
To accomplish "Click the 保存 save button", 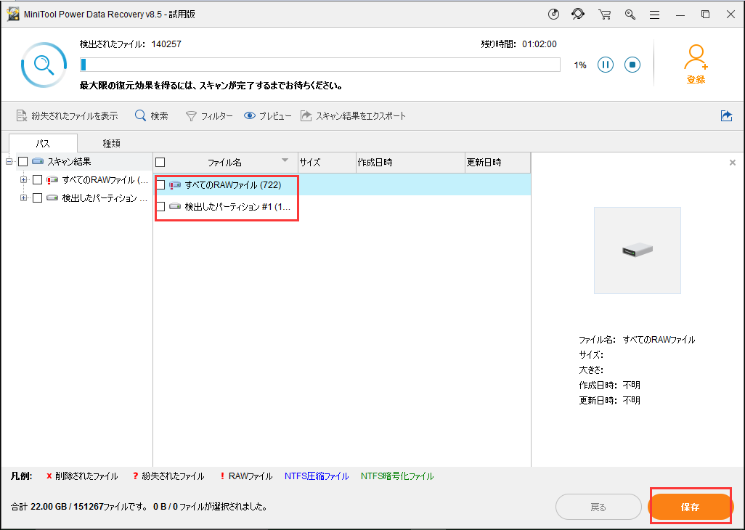I will [x=691, y=507].
